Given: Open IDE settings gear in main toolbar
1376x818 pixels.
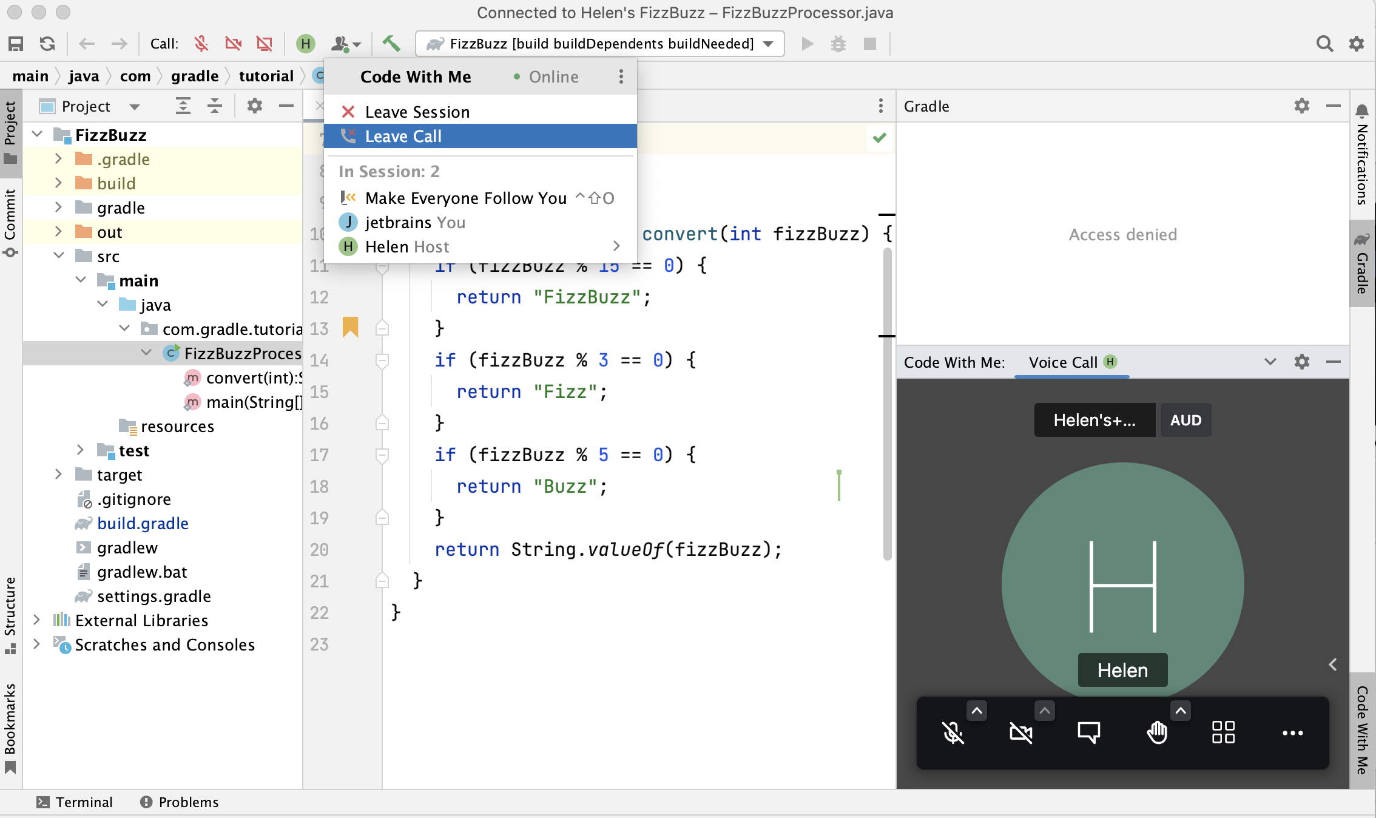Looking at the screenshot, I should [1357, 44].
